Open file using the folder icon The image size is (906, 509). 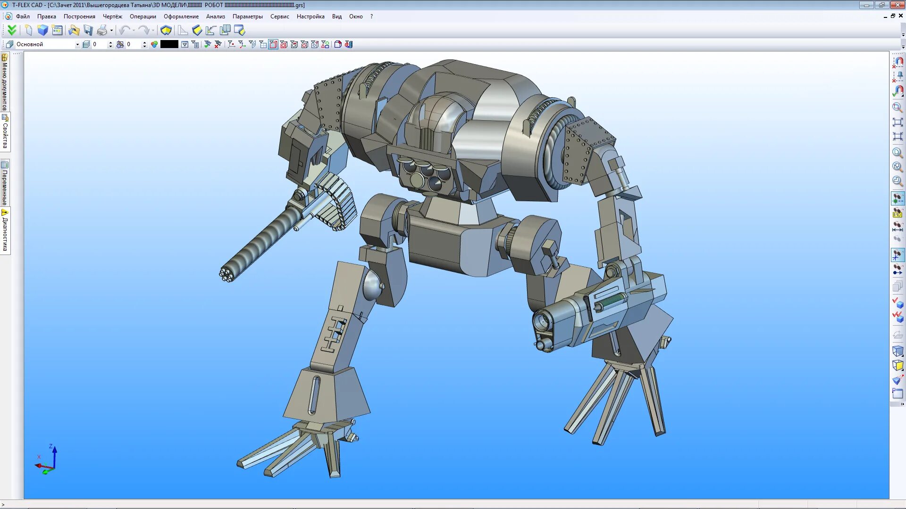point(74,31)
